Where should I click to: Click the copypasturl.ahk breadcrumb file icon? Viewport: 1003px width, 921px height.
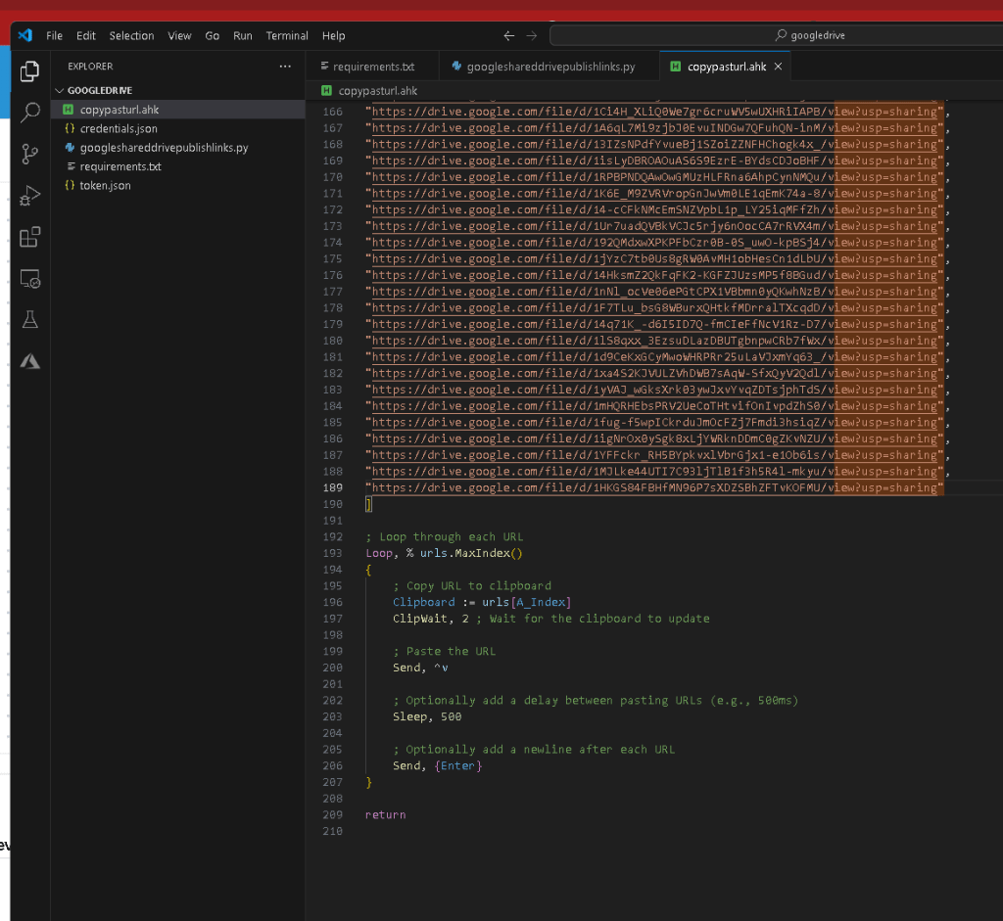[x=326, y=91]
